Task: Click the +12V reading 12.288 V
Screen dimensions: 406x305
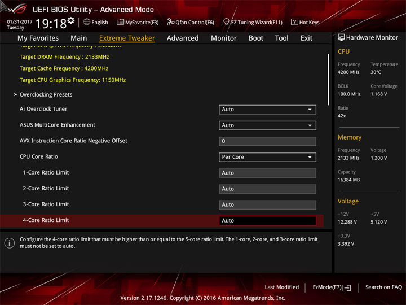Action: point(347,222)
